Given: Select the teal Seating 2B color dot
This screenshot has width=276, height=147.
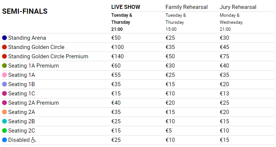Looking at the screenshot, I should (x=4, y=121).
